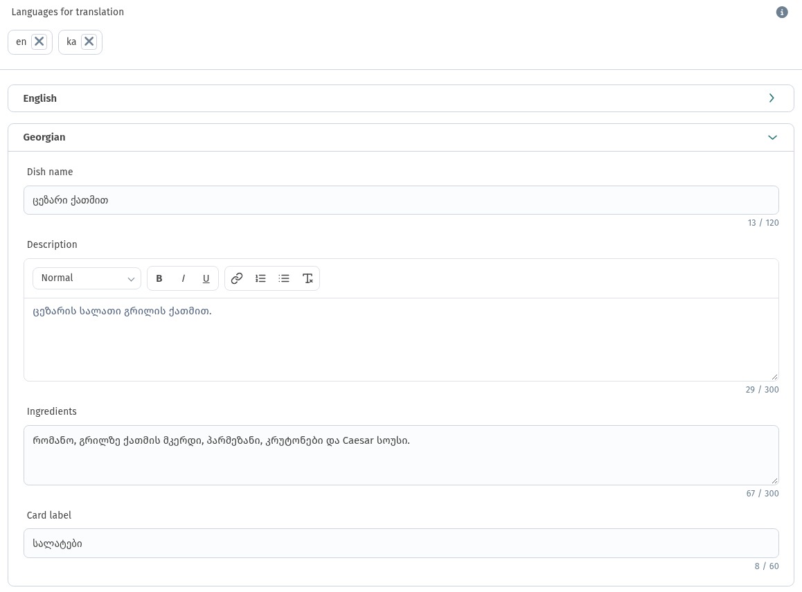Click the '13 / 120' character counter
Screen dimensions: 802x592
pyautogui.click(x=763, y=223)
